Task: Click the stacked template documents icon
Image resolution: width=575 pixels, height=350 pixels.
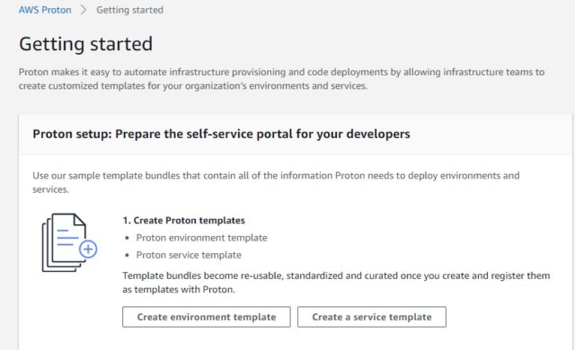Action: 69,242
